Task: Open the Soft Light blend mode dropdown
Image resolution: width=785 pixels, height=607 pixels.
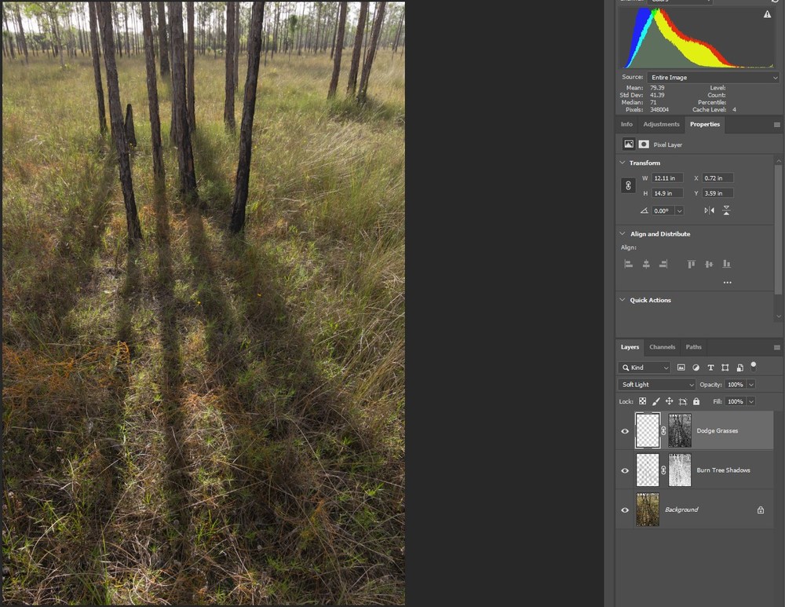Action: click(657, 385)
